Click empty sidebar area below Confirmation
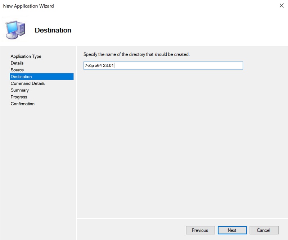288x240 pixels. 38,162
